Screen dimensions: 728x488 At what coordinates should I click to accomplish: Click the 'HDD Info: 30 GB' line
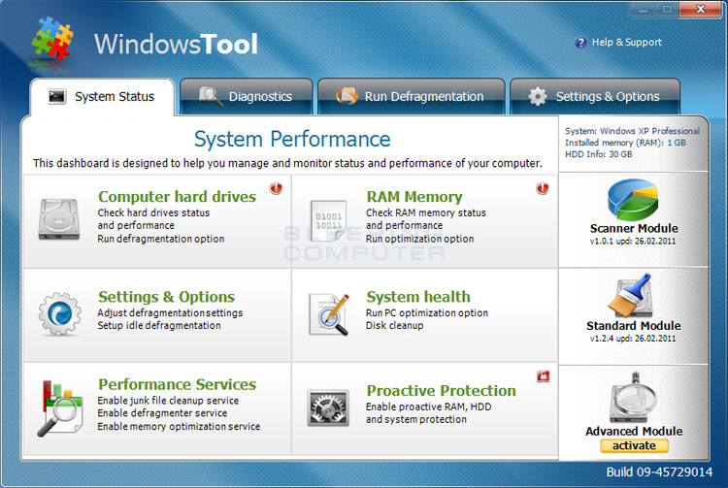click(x=599, y=154)
